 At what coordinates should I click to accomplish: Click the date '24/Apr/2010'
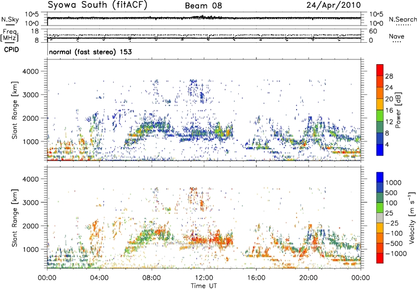(x=334, y=5)
